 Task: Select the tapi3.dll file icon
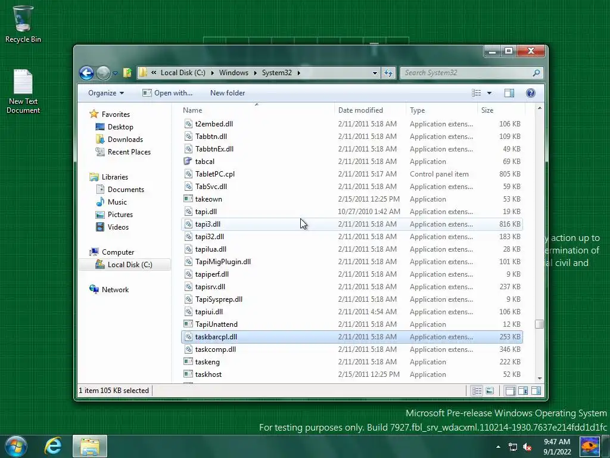188,224
